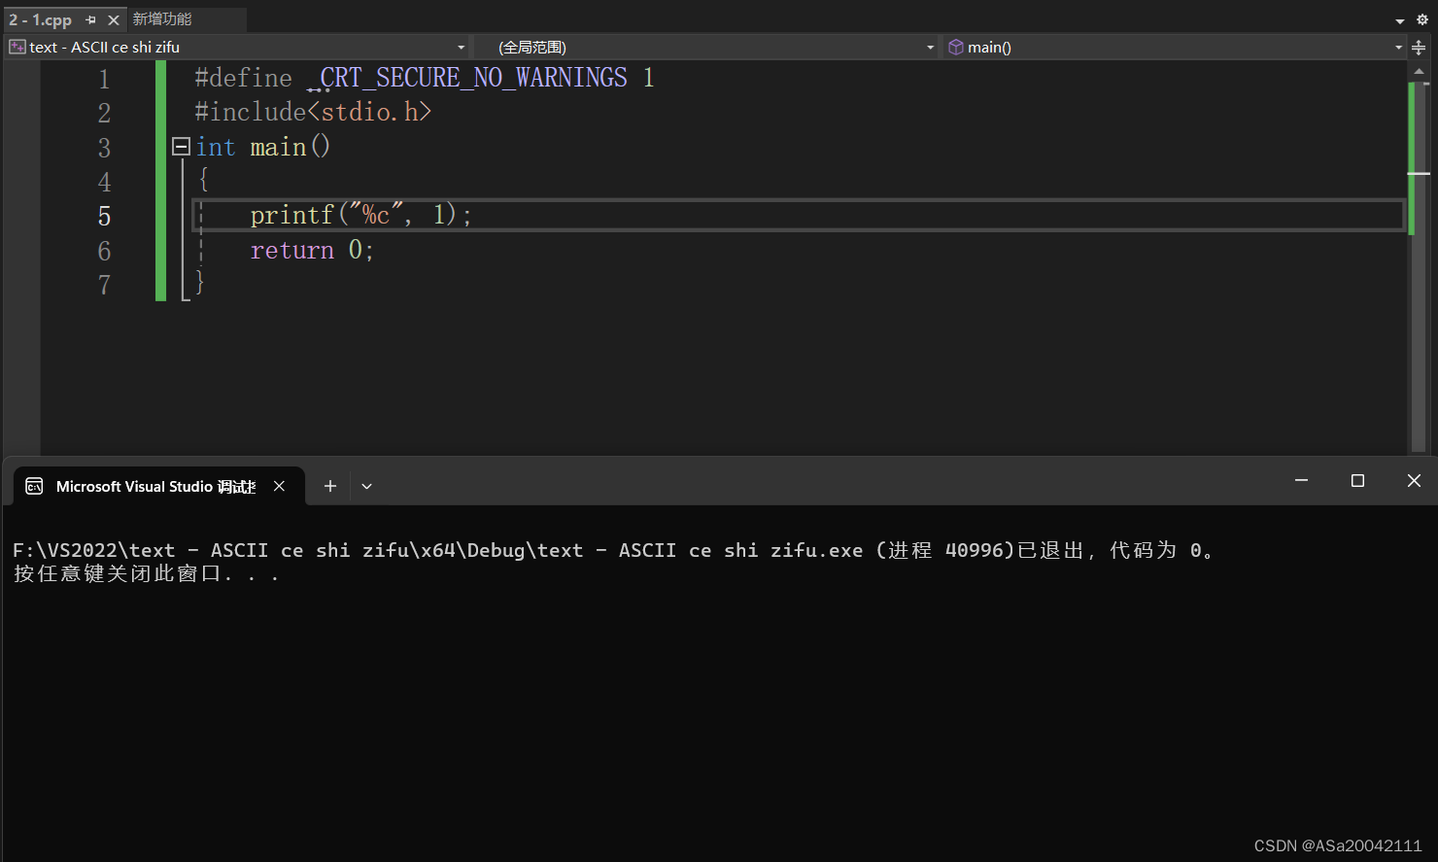Open the main() member dropdown
The height and width of the screenshot is (862, 1438).
[1175, 47]
